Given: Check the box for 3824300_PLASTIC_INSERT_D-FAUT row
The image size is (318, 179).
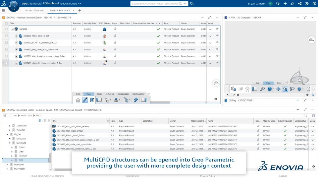Looking at the screenshot, I should pyautogui.click(x=7, y=43).
